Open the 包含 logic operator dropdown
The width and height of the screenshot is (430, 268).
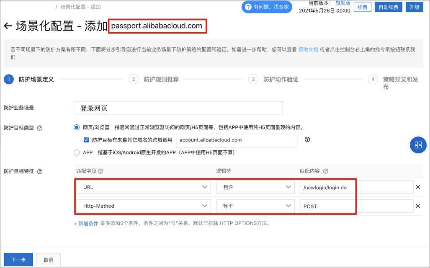255,187
